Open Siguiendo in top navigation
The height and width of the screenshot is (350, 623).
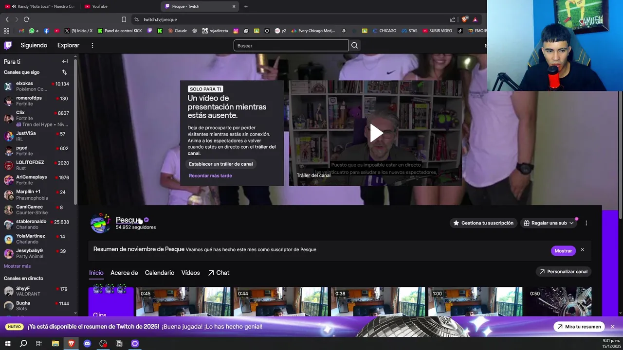point(34,45)
